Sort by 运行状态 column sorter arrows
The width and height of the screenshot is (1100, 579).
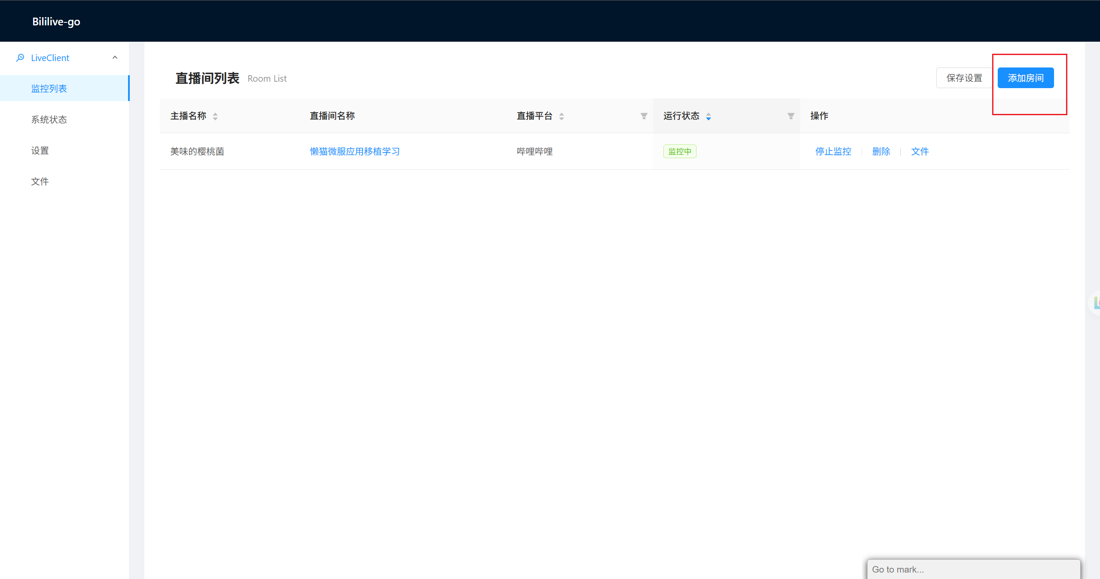[x=709, y=116]
